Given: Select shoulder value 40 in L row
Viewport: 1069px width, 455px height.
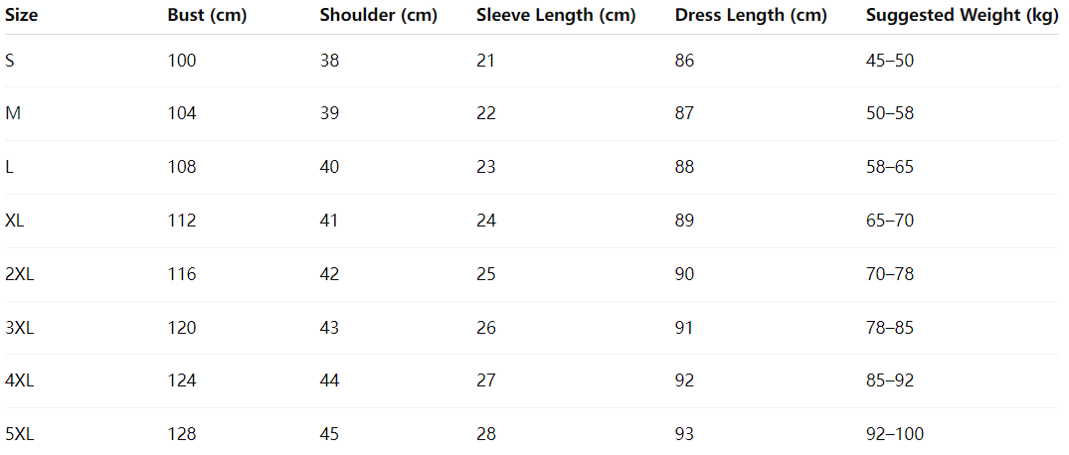Looking at the screenshot, I should click(329, 167).
